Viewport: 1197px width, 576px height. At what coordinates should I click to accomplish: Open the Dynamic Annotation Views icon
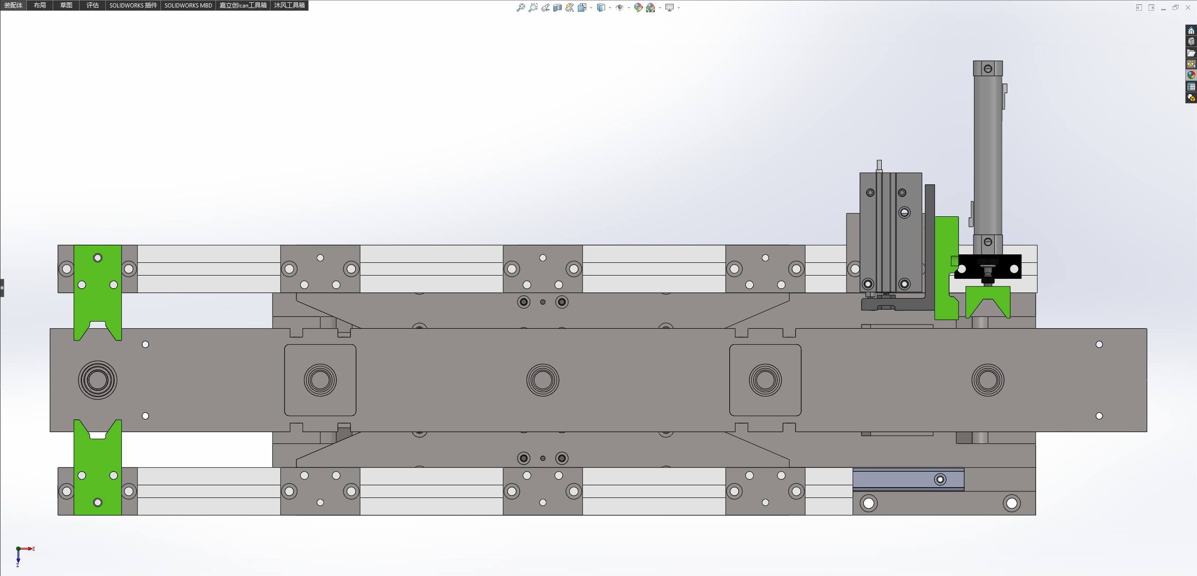569,8
